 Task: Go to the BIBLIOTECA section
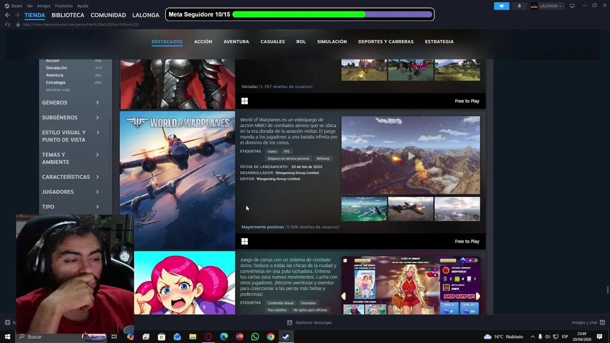tap(68, 15)
